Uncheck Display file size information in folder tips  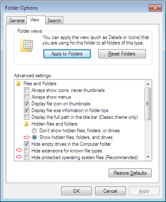(x=26, y=110)
